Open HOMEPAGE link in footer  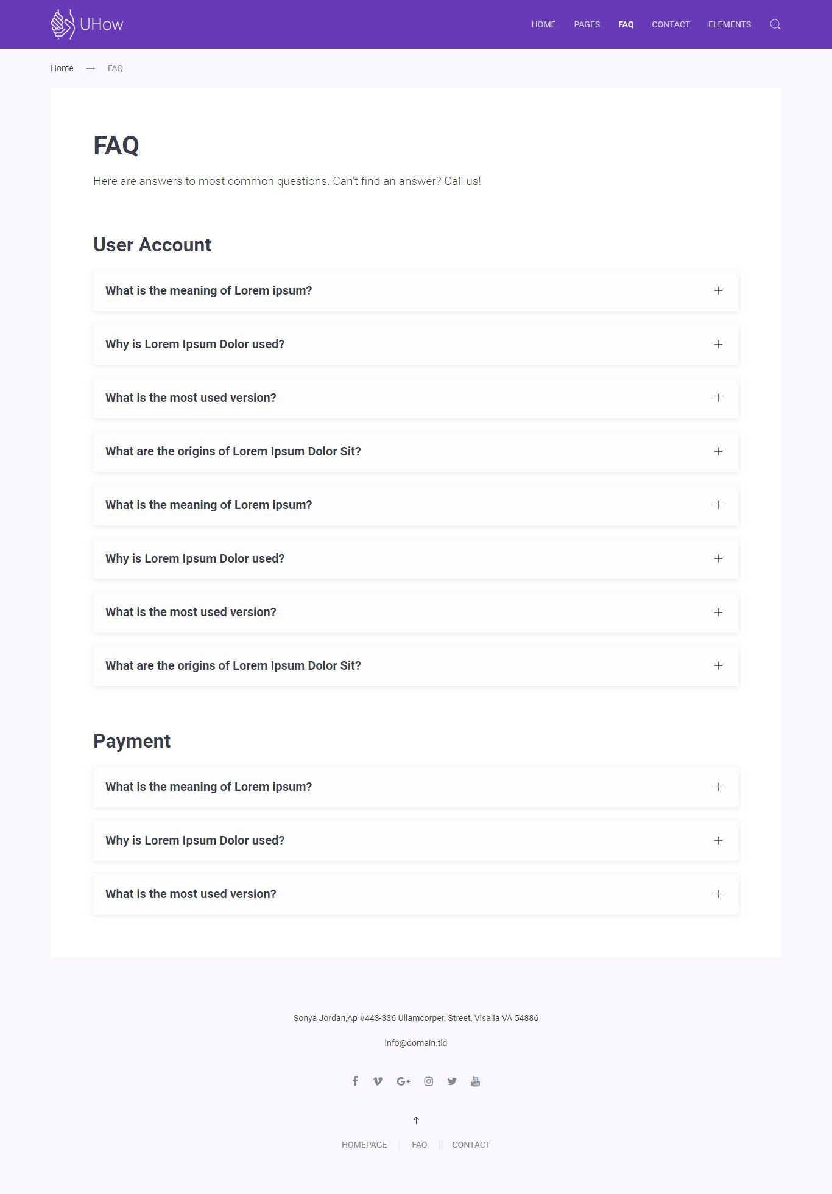pyautogui.click(x=364, y=1144)
